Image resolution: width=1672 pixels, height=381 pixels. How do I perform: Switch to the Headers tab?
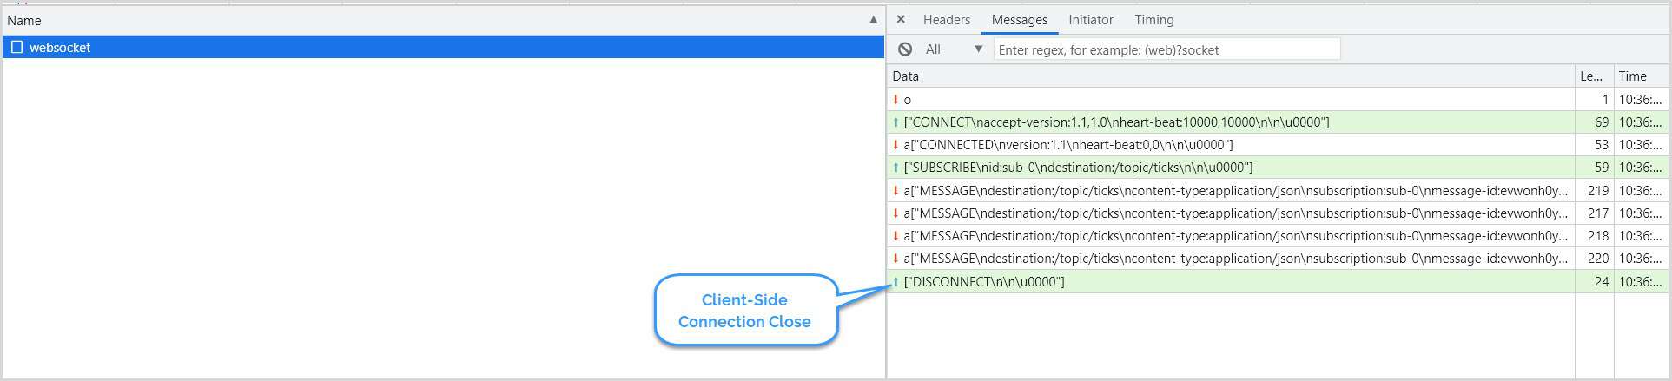[946, 20]
